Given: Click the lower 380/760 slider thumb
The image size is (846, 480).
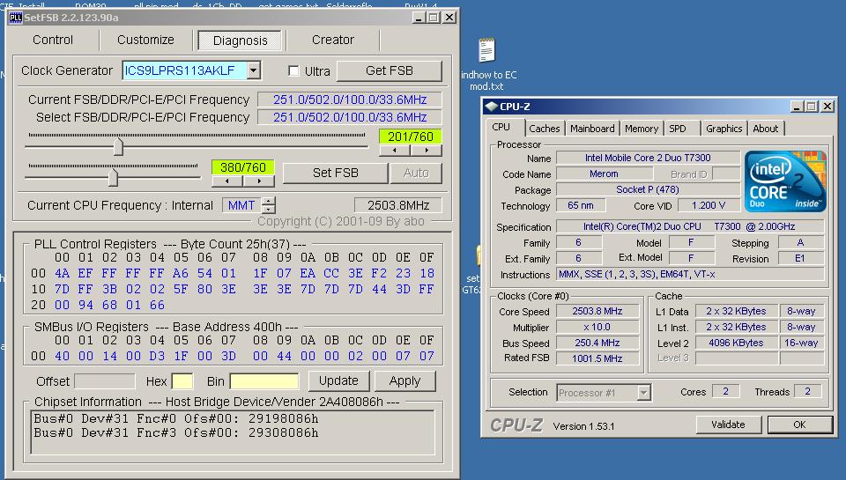Looking at the screenshot, I should (113, 177).
